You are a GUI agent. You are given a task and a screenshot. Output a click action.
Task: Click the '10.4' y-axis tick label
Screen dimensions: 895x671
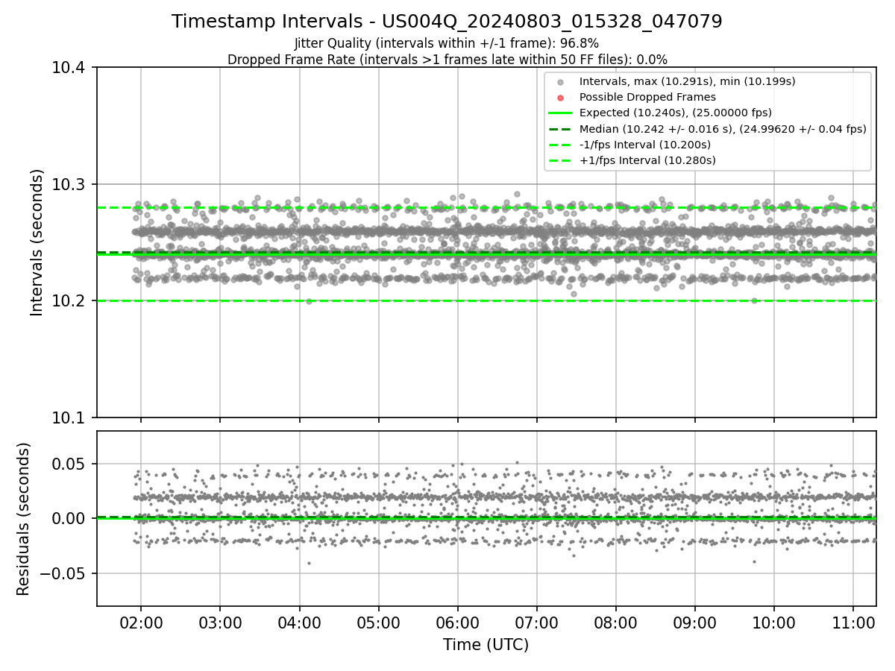point(69,68)
